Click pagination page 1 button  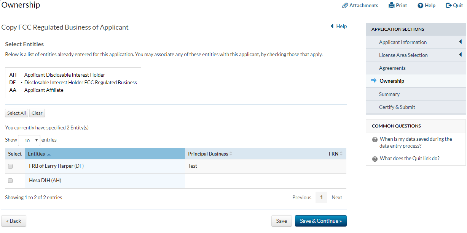click(x=321, y=197)
